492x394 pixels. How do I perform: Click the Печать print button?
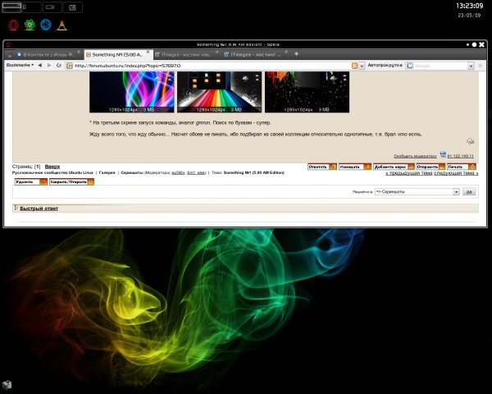[460, 167]
